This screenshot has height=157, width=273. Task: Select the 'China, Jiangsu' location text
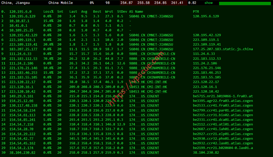(x=16, y=3)
